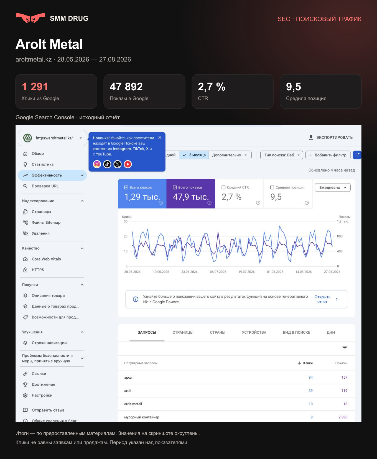The image size is (377, 459).
Task: Click help icon on Средняя позиция card
Action: pyautogui.click(x=307, y=203)
